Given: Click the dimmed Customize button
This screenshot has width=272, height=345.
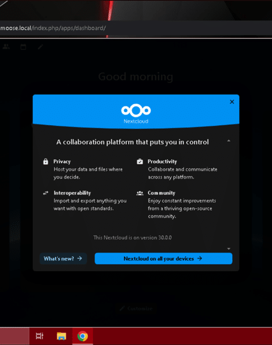Looking at the screenshot, I should tap(136, 309).
